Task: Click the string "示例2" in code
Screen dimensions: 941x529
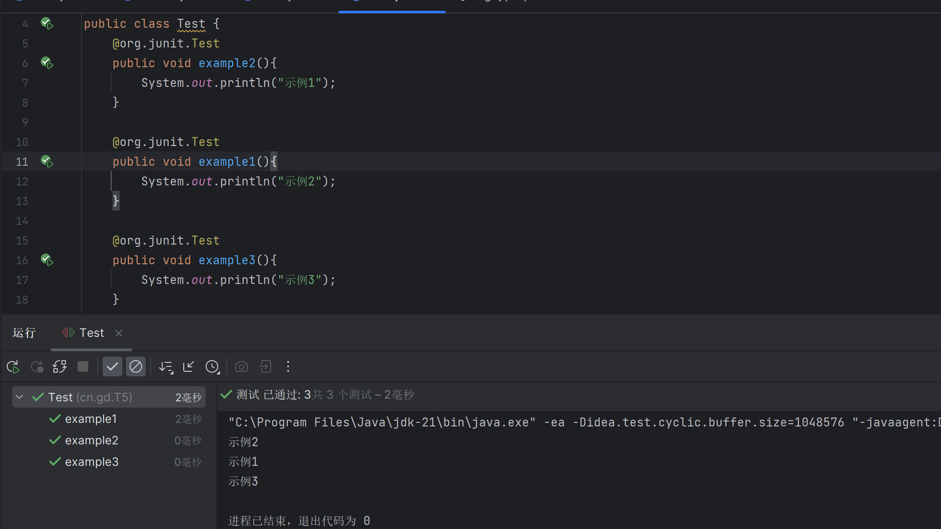Action: pos(300,181)
